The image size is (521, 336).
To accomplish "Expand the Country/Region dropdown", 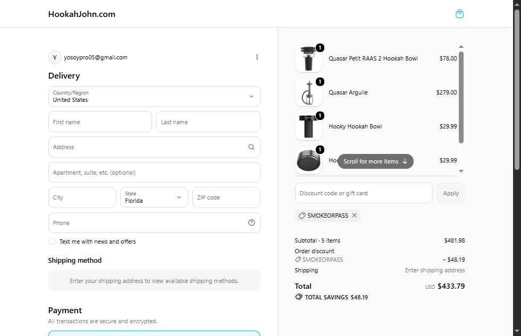I will pyautogui.click(x=154, y=96).
